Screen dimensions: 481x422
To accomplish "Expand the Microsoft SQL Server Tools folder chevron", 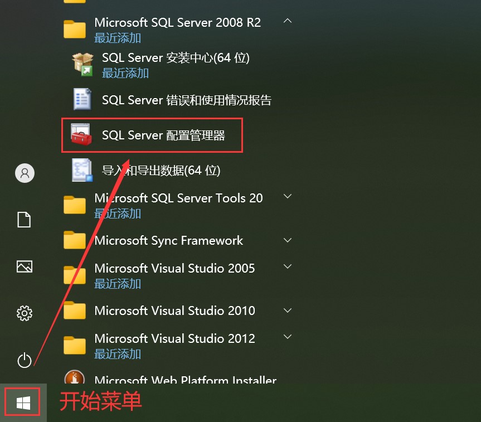I will (288, 196).
